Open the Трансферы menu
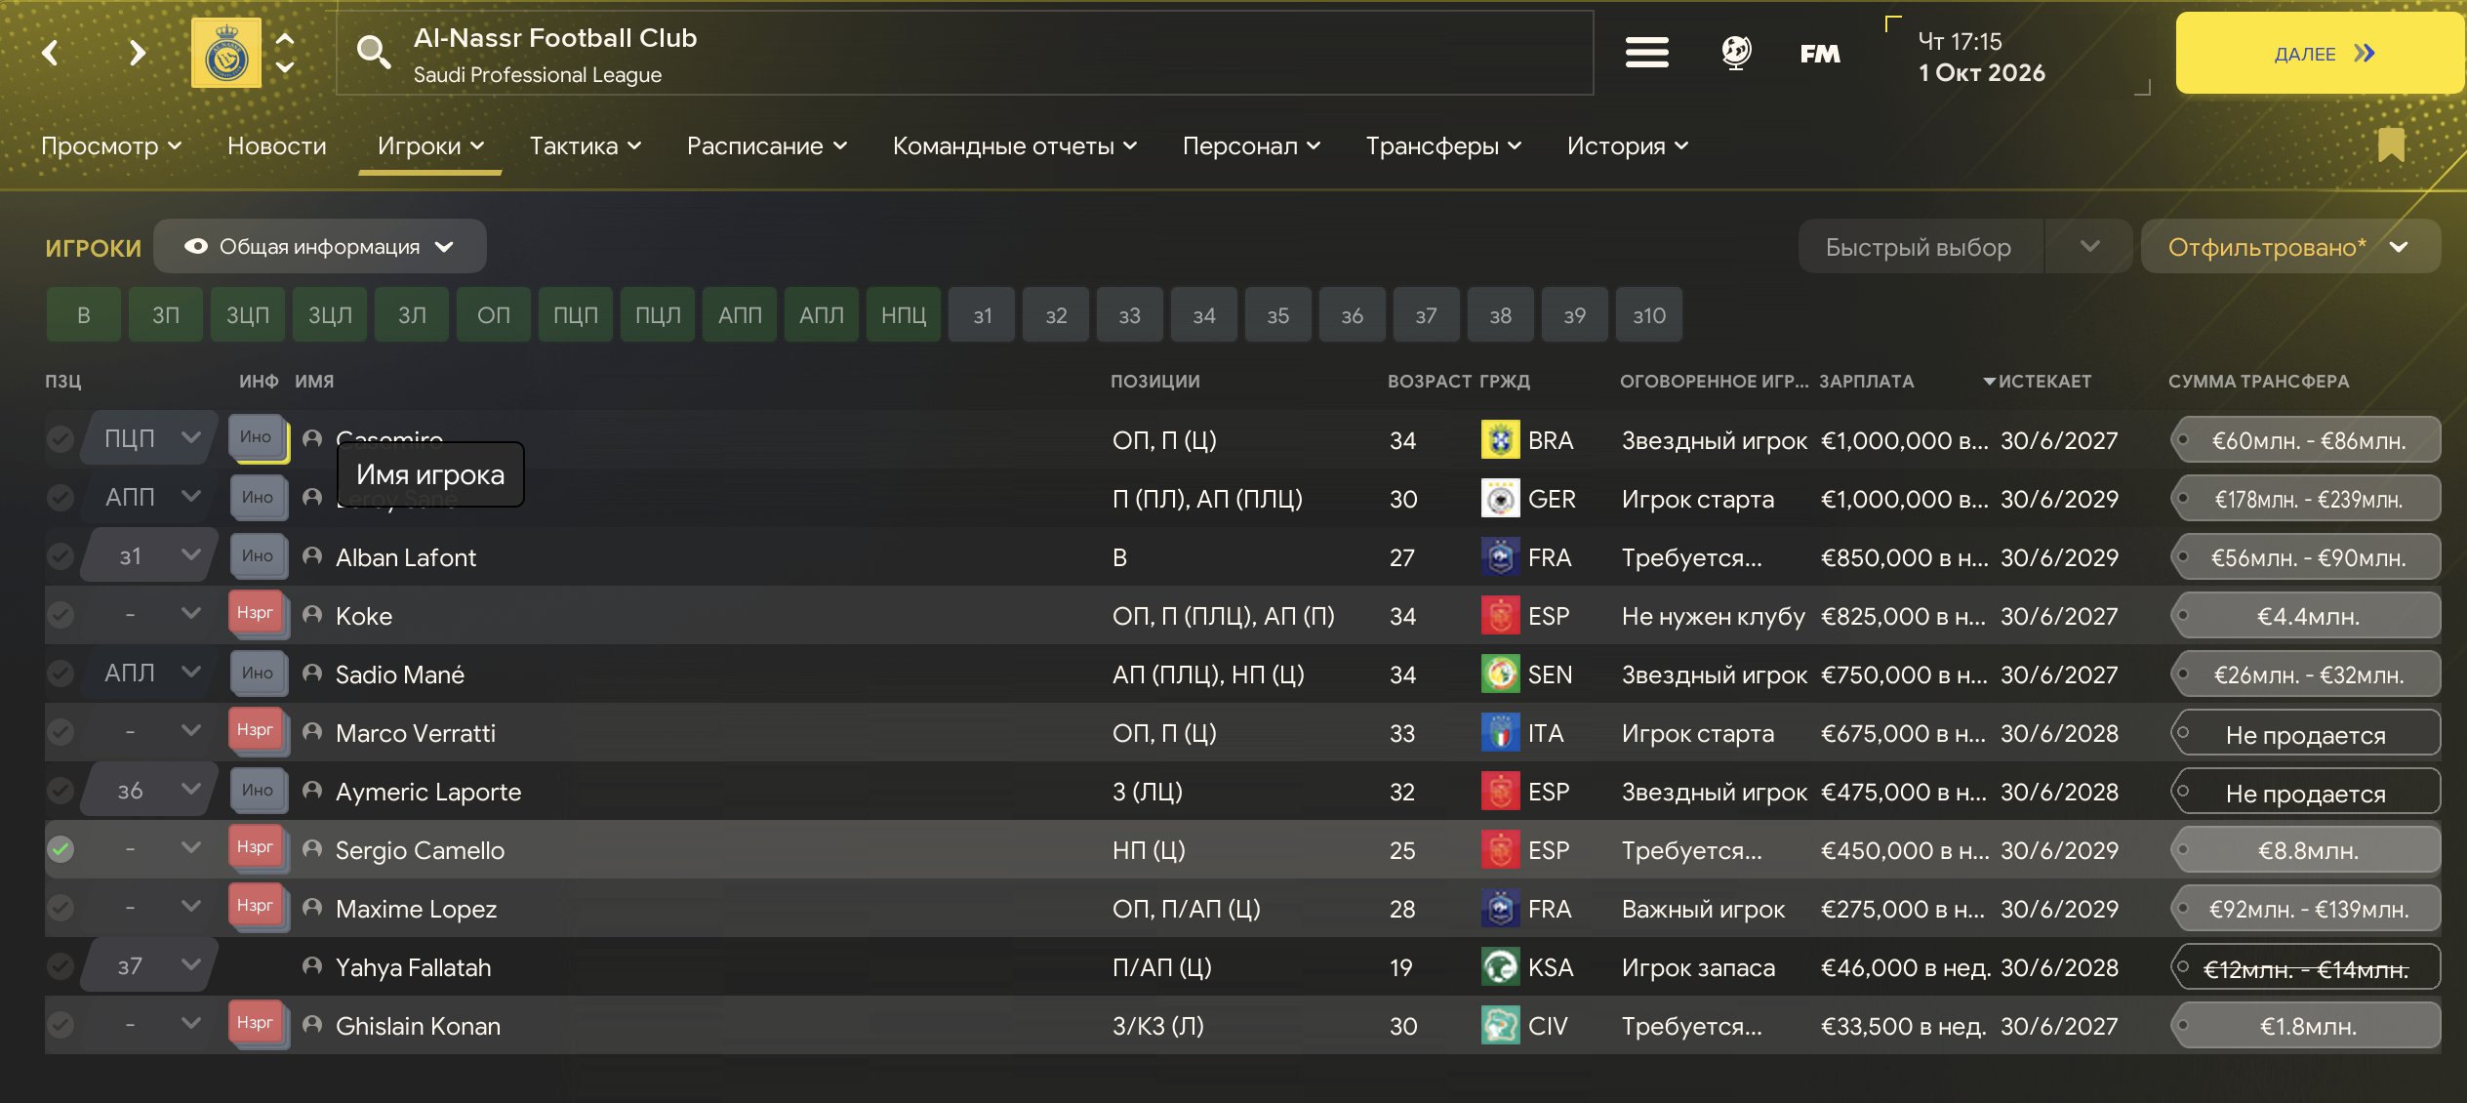This screenshot has width=2467, height=1103. tap(1444, 145)
